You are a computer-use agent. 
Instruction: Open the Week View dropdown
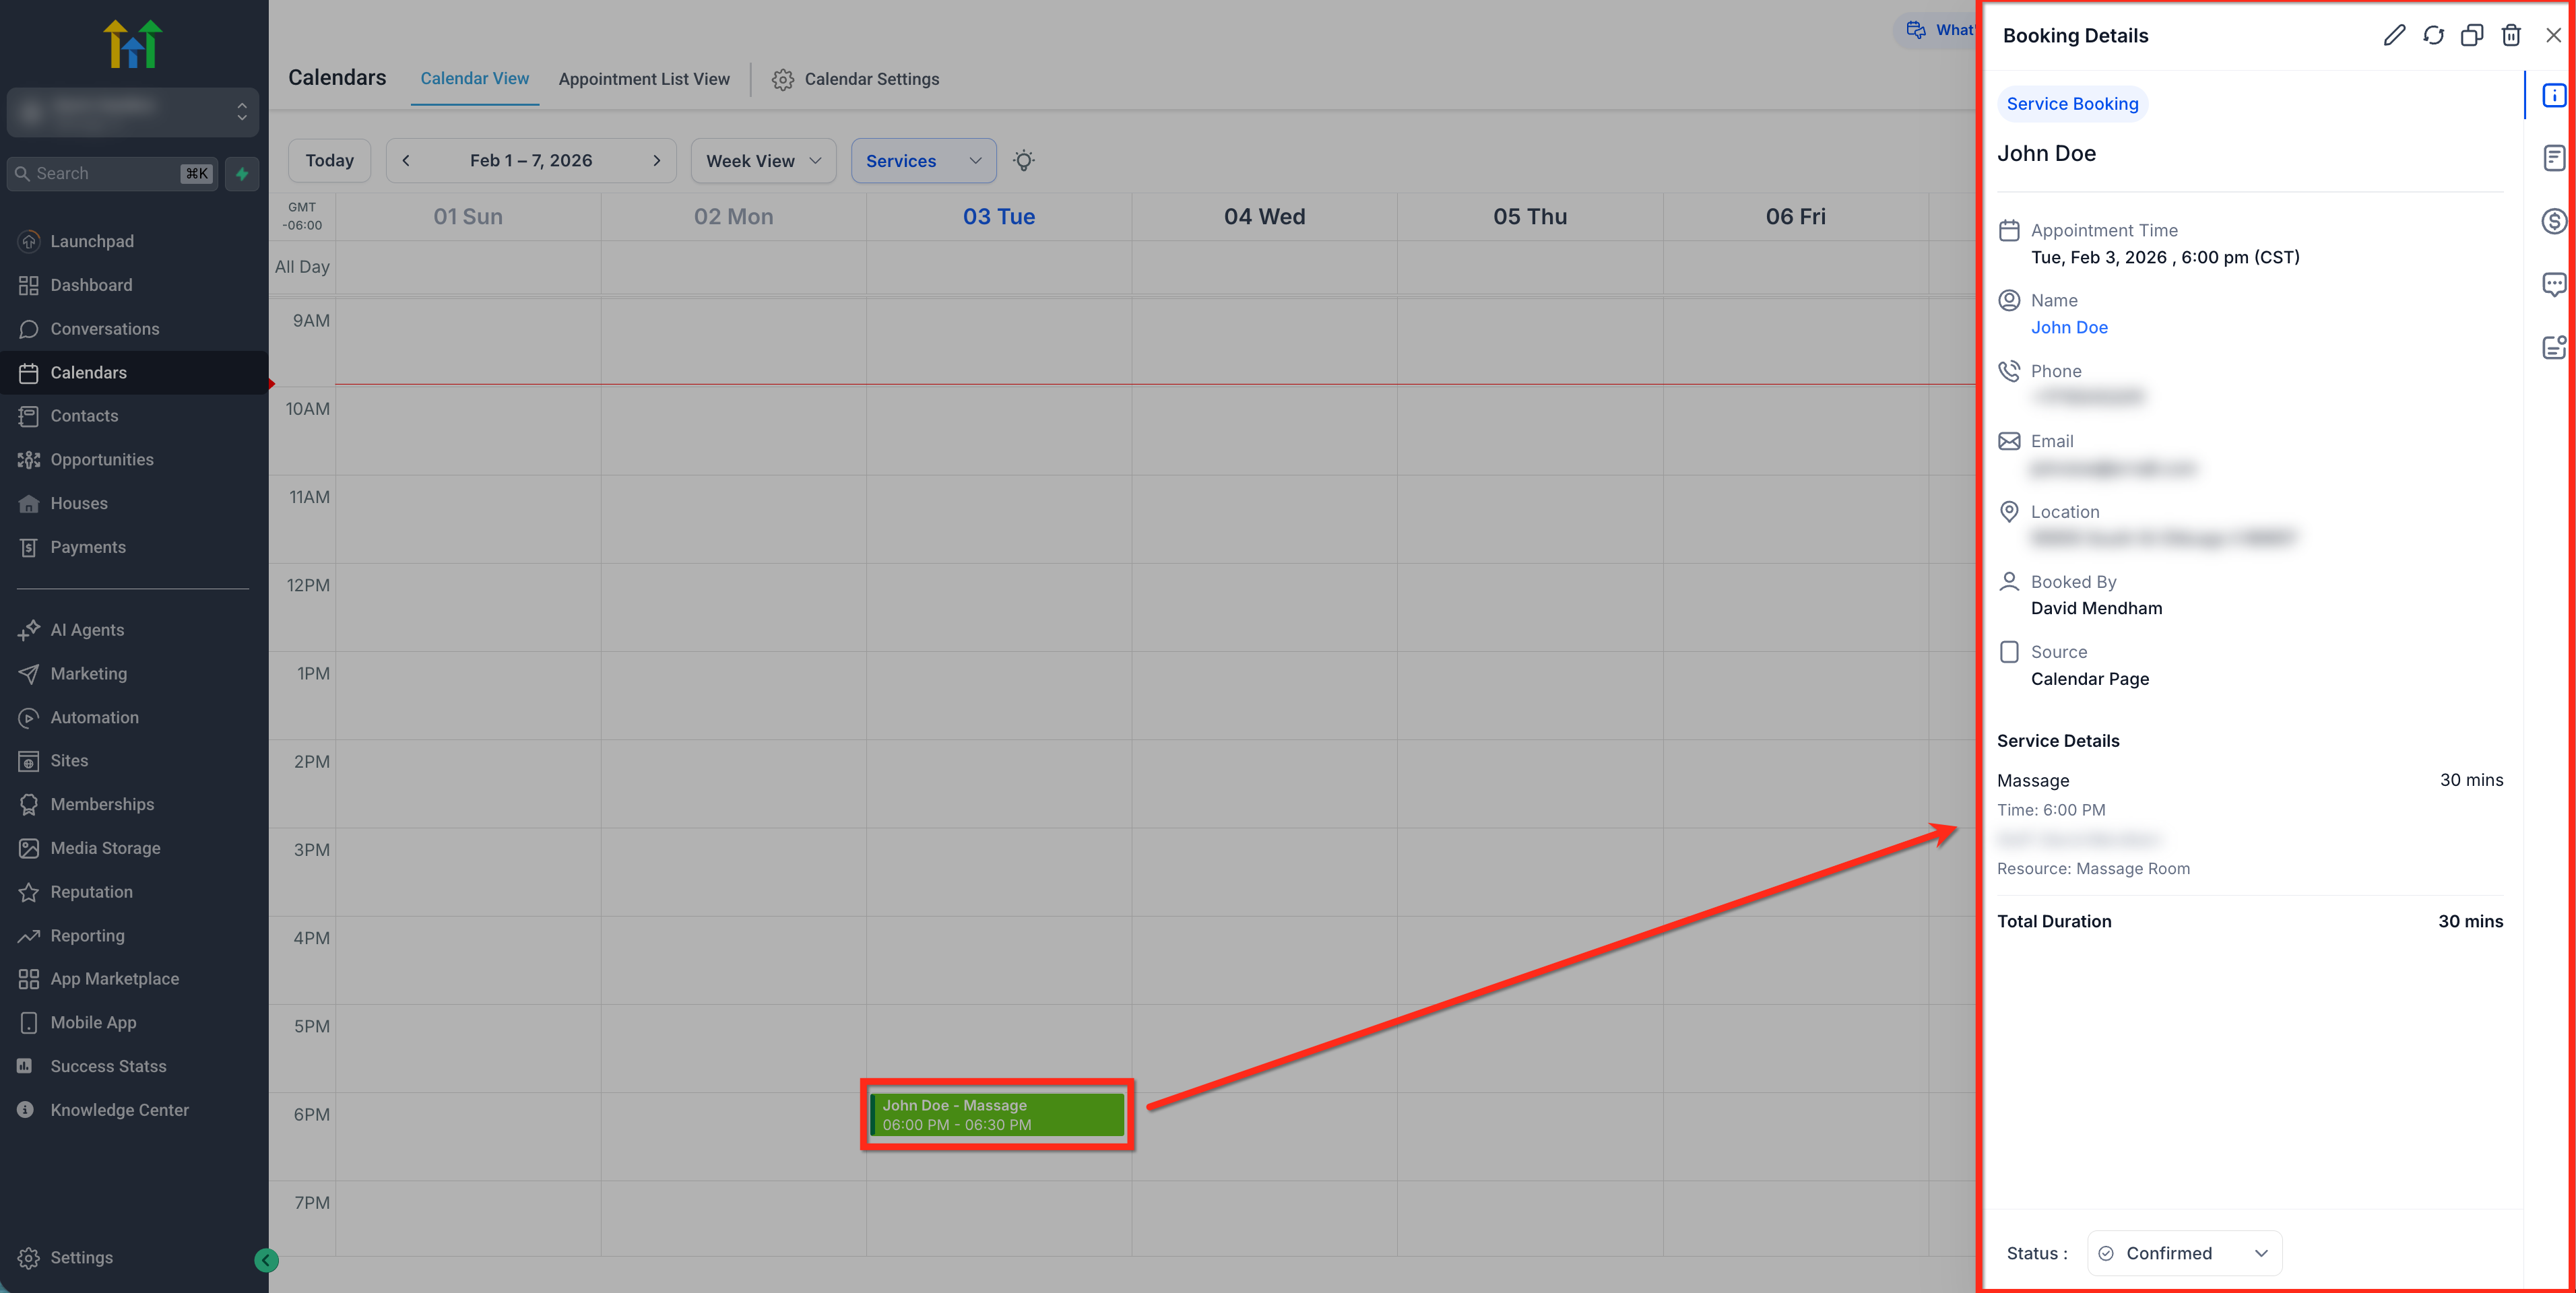763,161
